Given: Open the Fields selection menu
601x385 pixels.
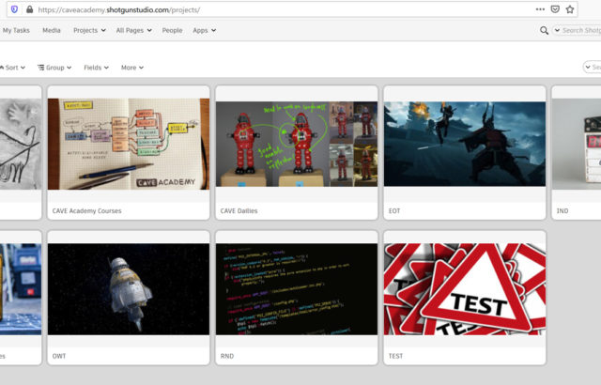Looking at the screenshot, I should (x=96, y=68).
